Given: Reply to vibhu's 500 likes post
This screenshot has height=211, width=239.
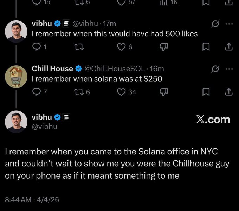Looking at the screenshot, I should tap(36, 47).
